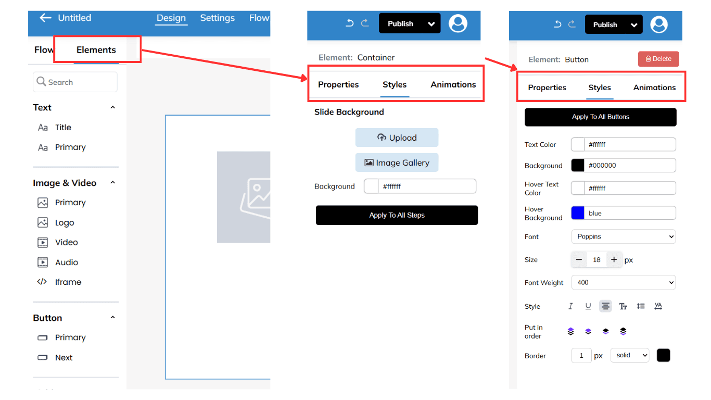This screenshot has height=400, width=711.
Task: Toggle underline text style
Action: [588, 306]
